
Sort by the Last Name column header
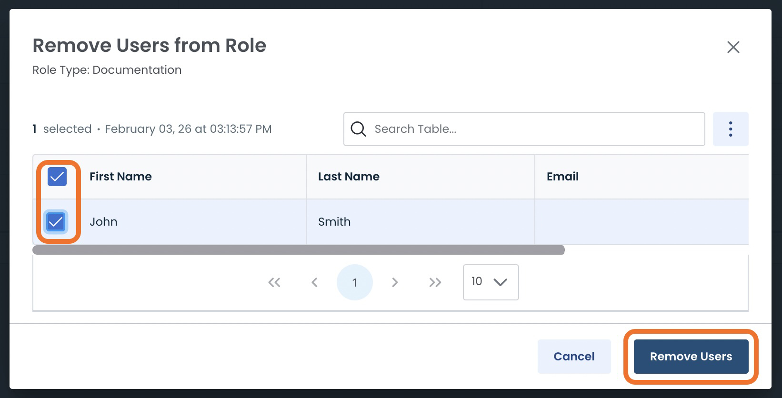[x=349, y=177]
